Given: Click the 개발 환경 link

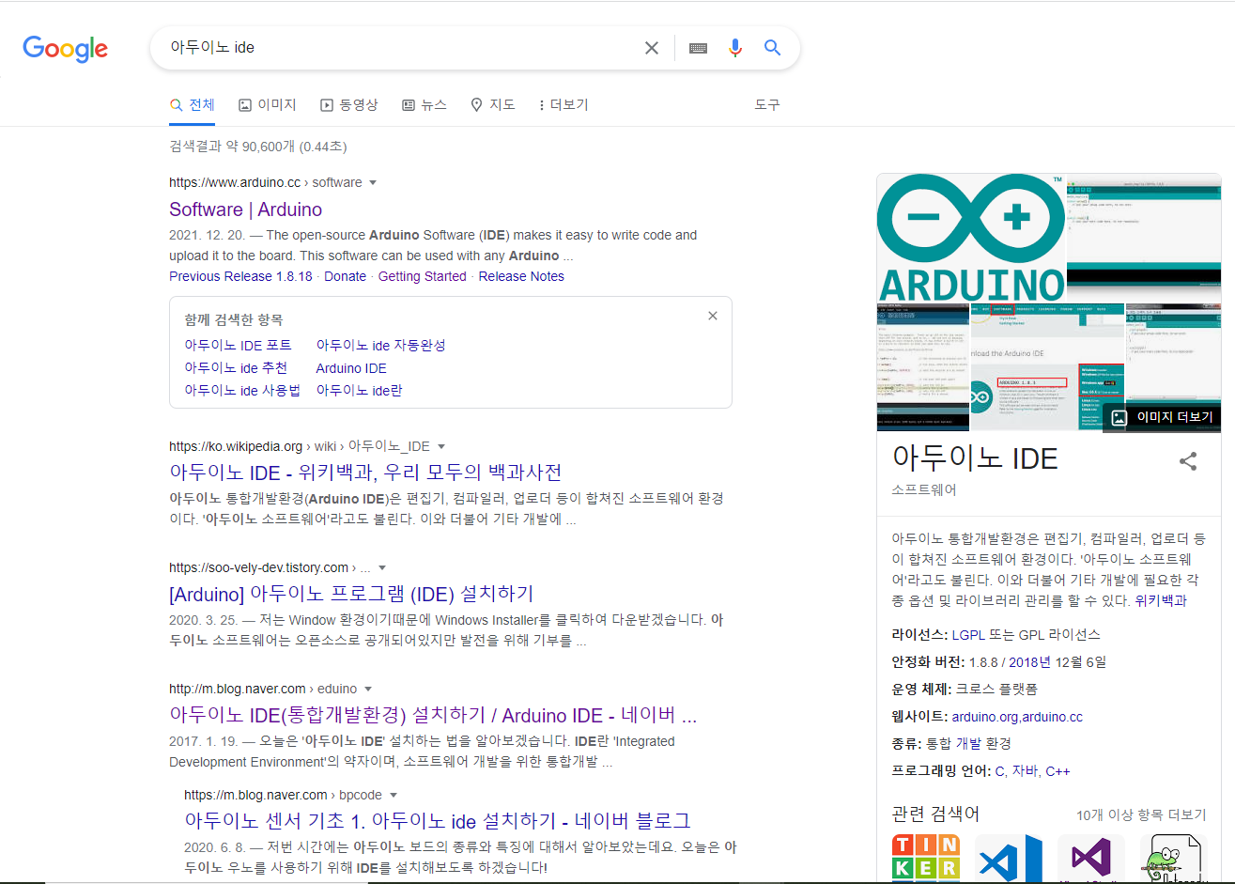Looking at the screenshot, I should pyautogui.click(x=983, y=744).
